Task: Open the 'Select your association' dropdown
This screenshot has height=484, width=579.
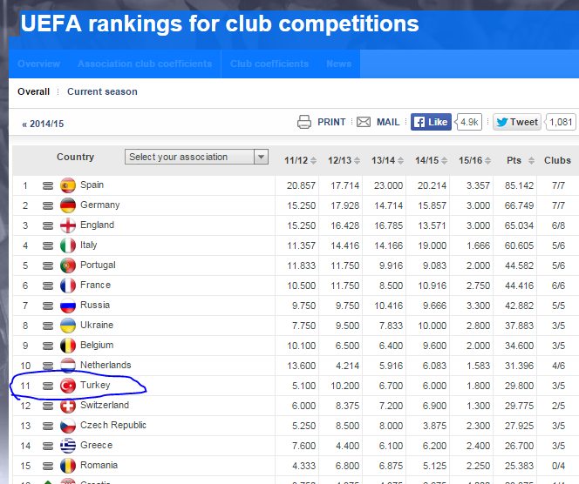Action: [x=189, y=158]
